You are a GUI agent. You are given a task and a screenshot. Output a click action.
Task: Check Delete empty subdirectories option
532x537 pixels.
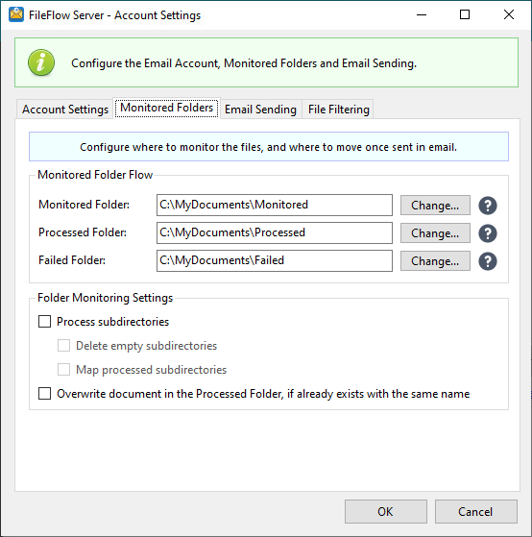(63, 346)
